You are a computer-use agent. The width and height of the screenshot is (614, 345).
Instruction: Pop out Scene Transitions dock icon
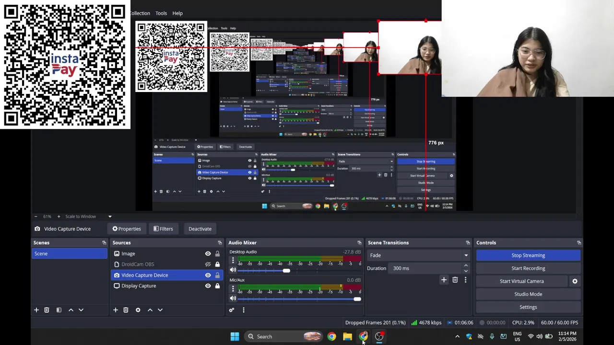coord(468,243)
